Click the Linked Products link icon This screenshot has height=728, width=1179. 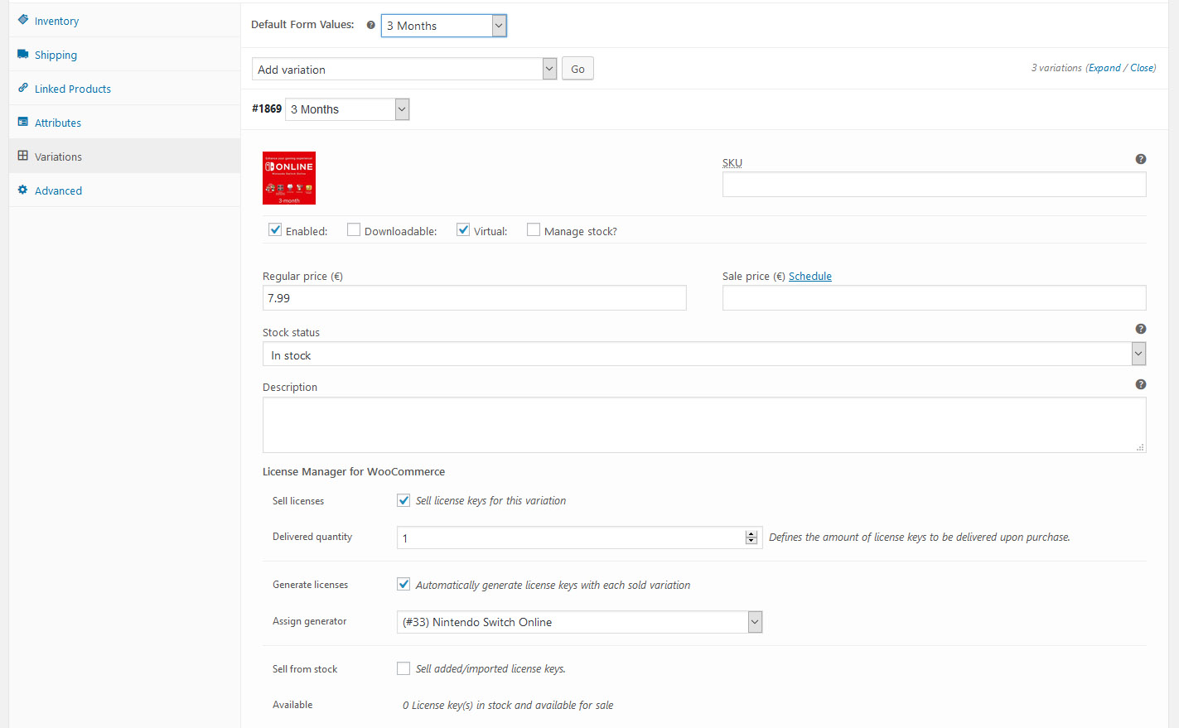coord(23,88)
